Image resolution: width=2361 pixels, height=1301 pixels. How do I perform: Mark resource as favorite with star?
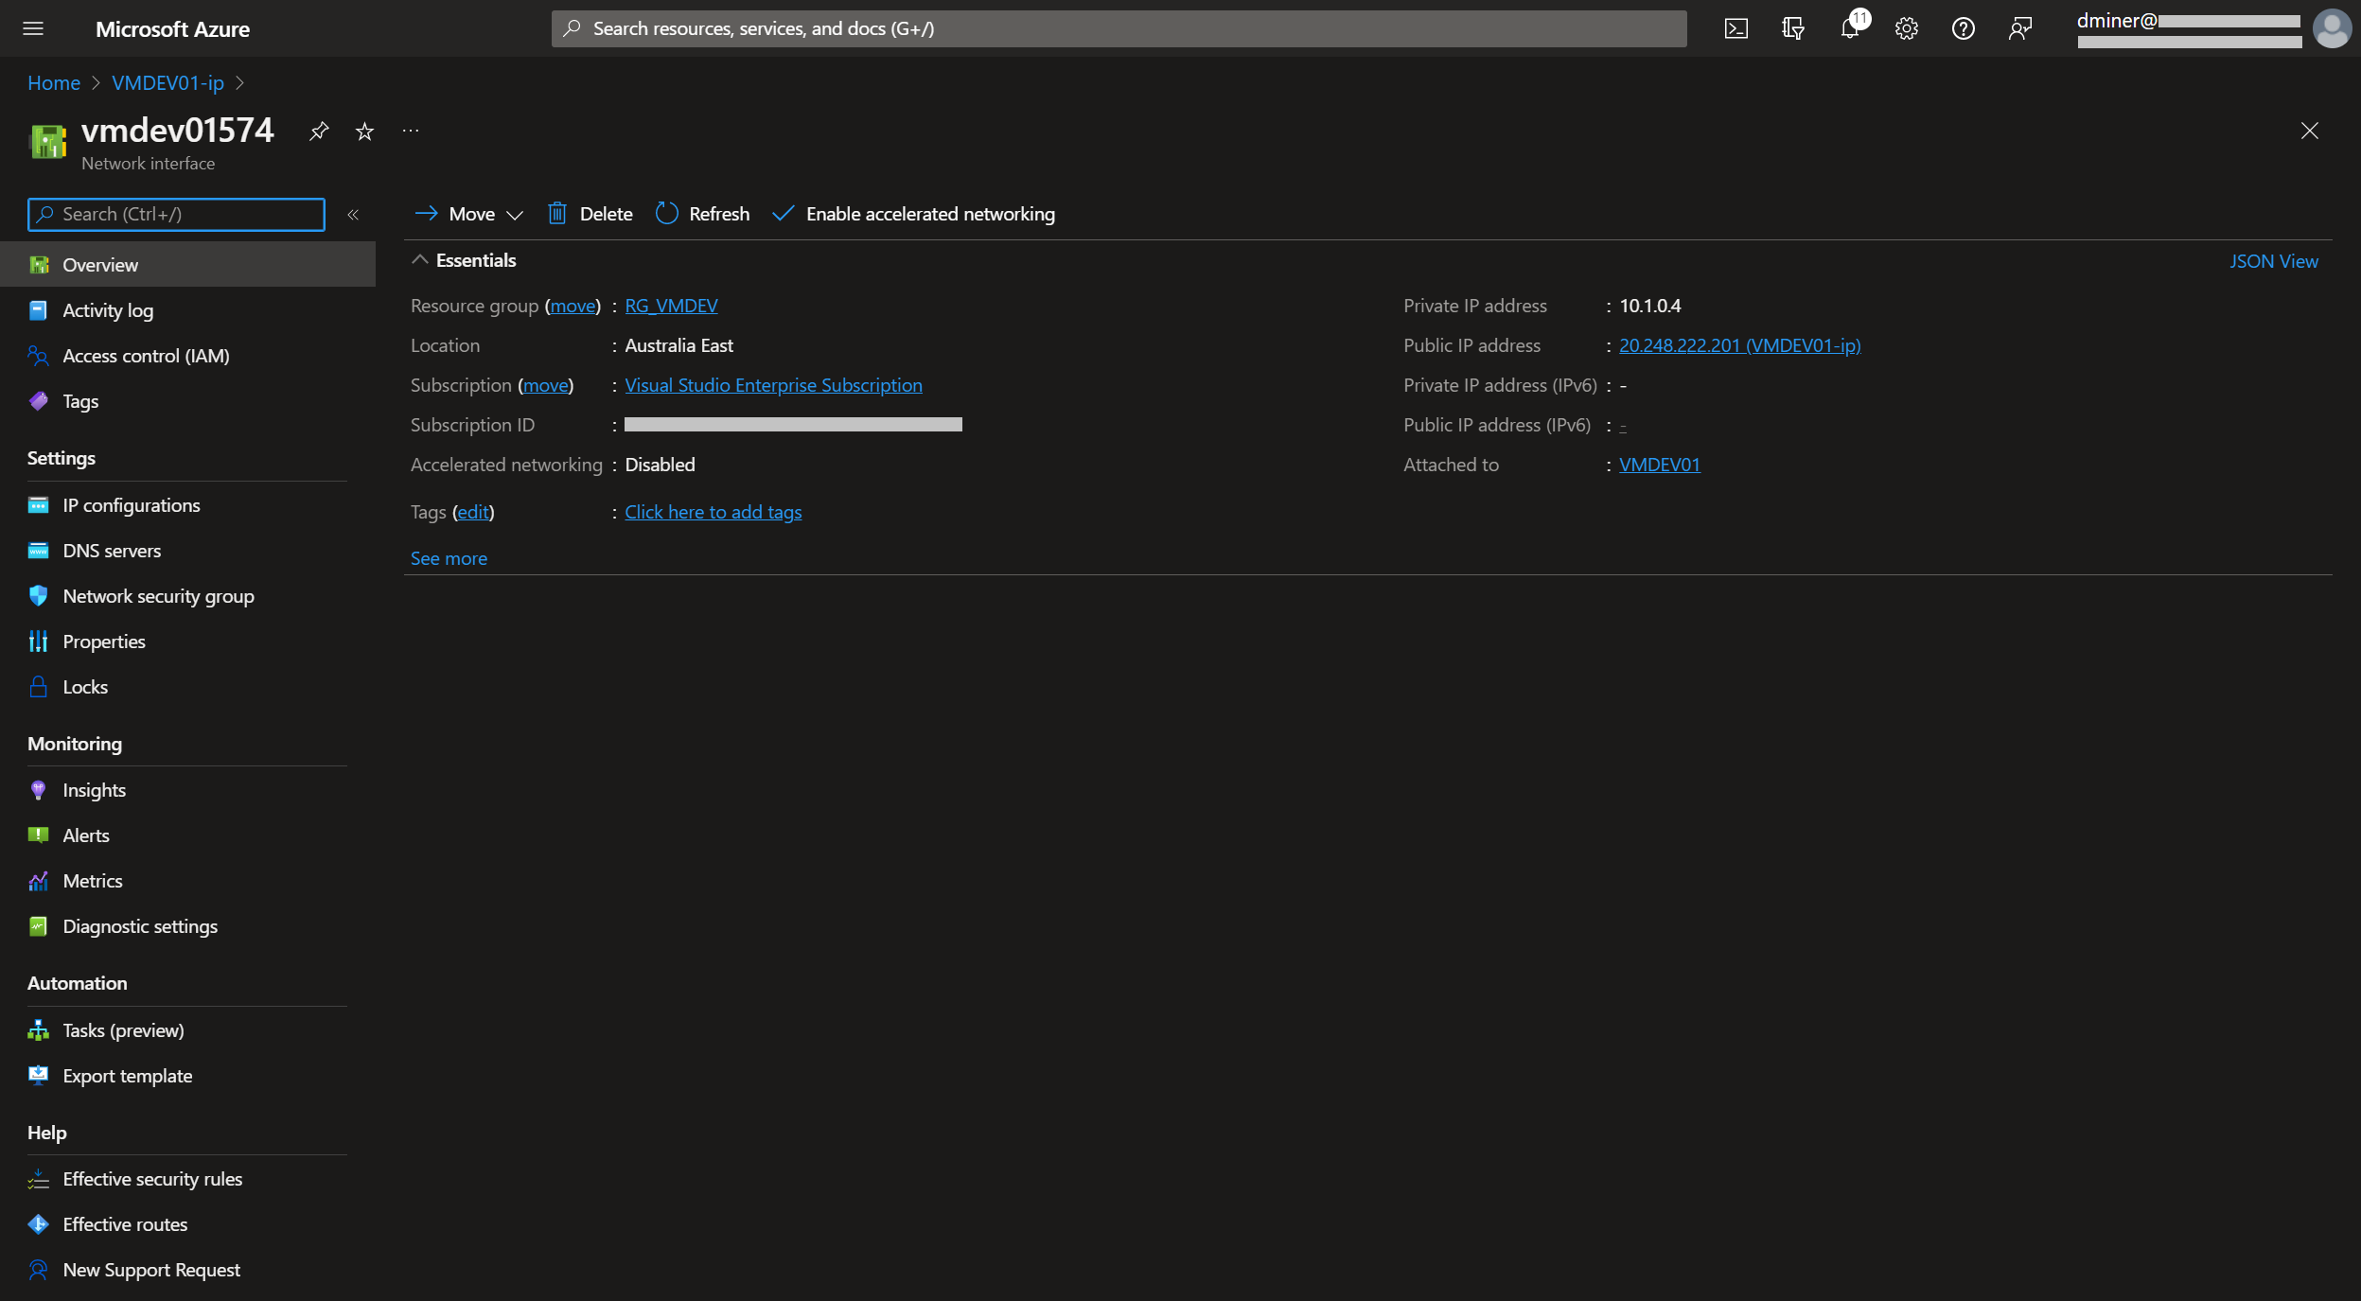coord(364,132)
